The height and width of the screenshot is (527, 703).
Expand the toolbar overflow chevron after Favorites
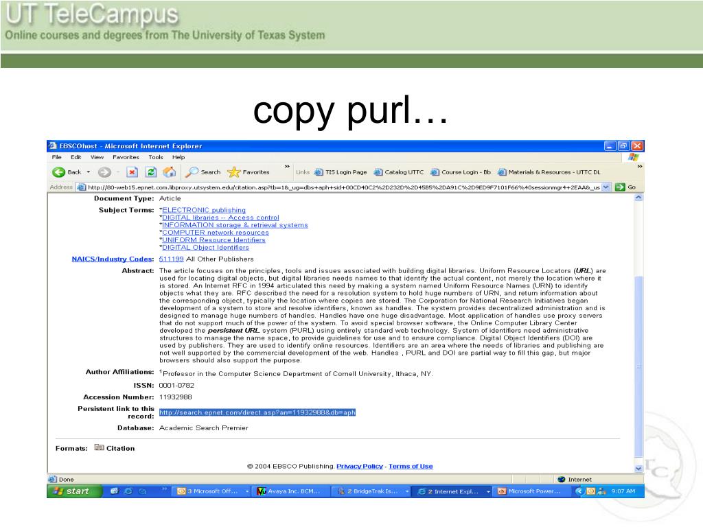point(287,167)
